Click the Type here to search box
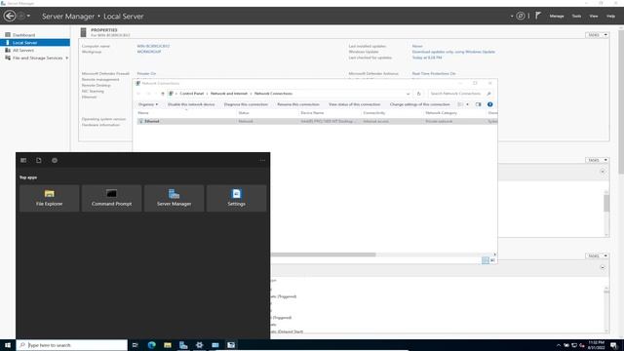This screenshot has width=624, height=351. (x=71, y=345)
